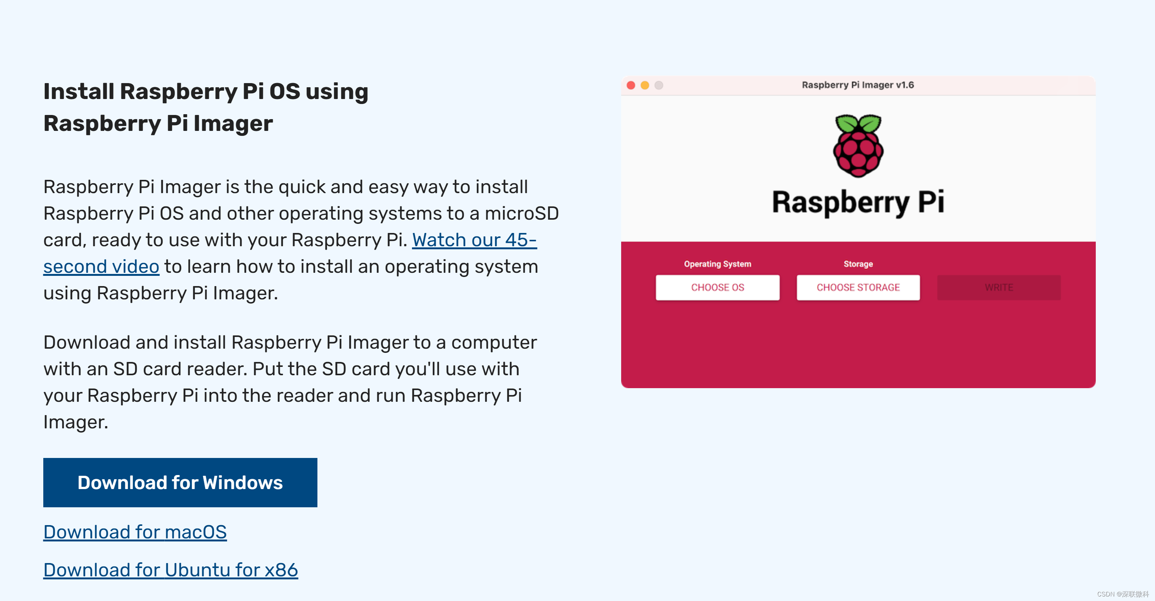The image size is (1155, 601).
Task: Click Download for Windows button
Action: (180, 482)
